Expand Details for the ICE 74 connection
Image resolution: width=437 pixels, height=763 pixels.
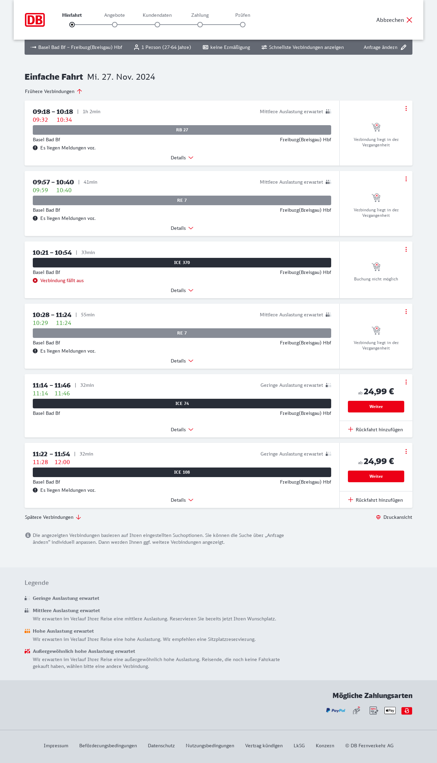pos(182,430)
